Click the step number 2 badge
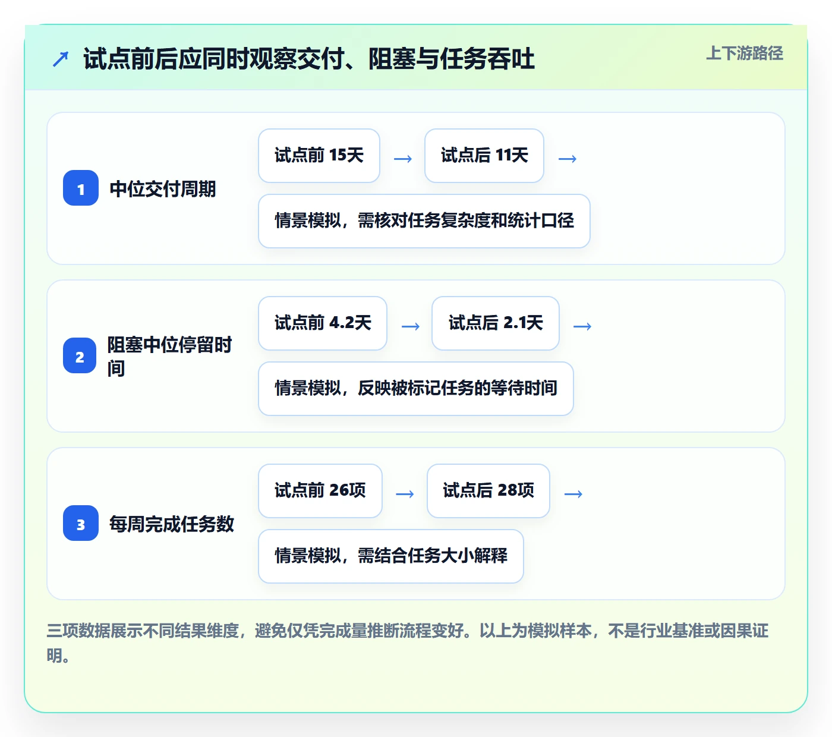 (x=80, y=356)
